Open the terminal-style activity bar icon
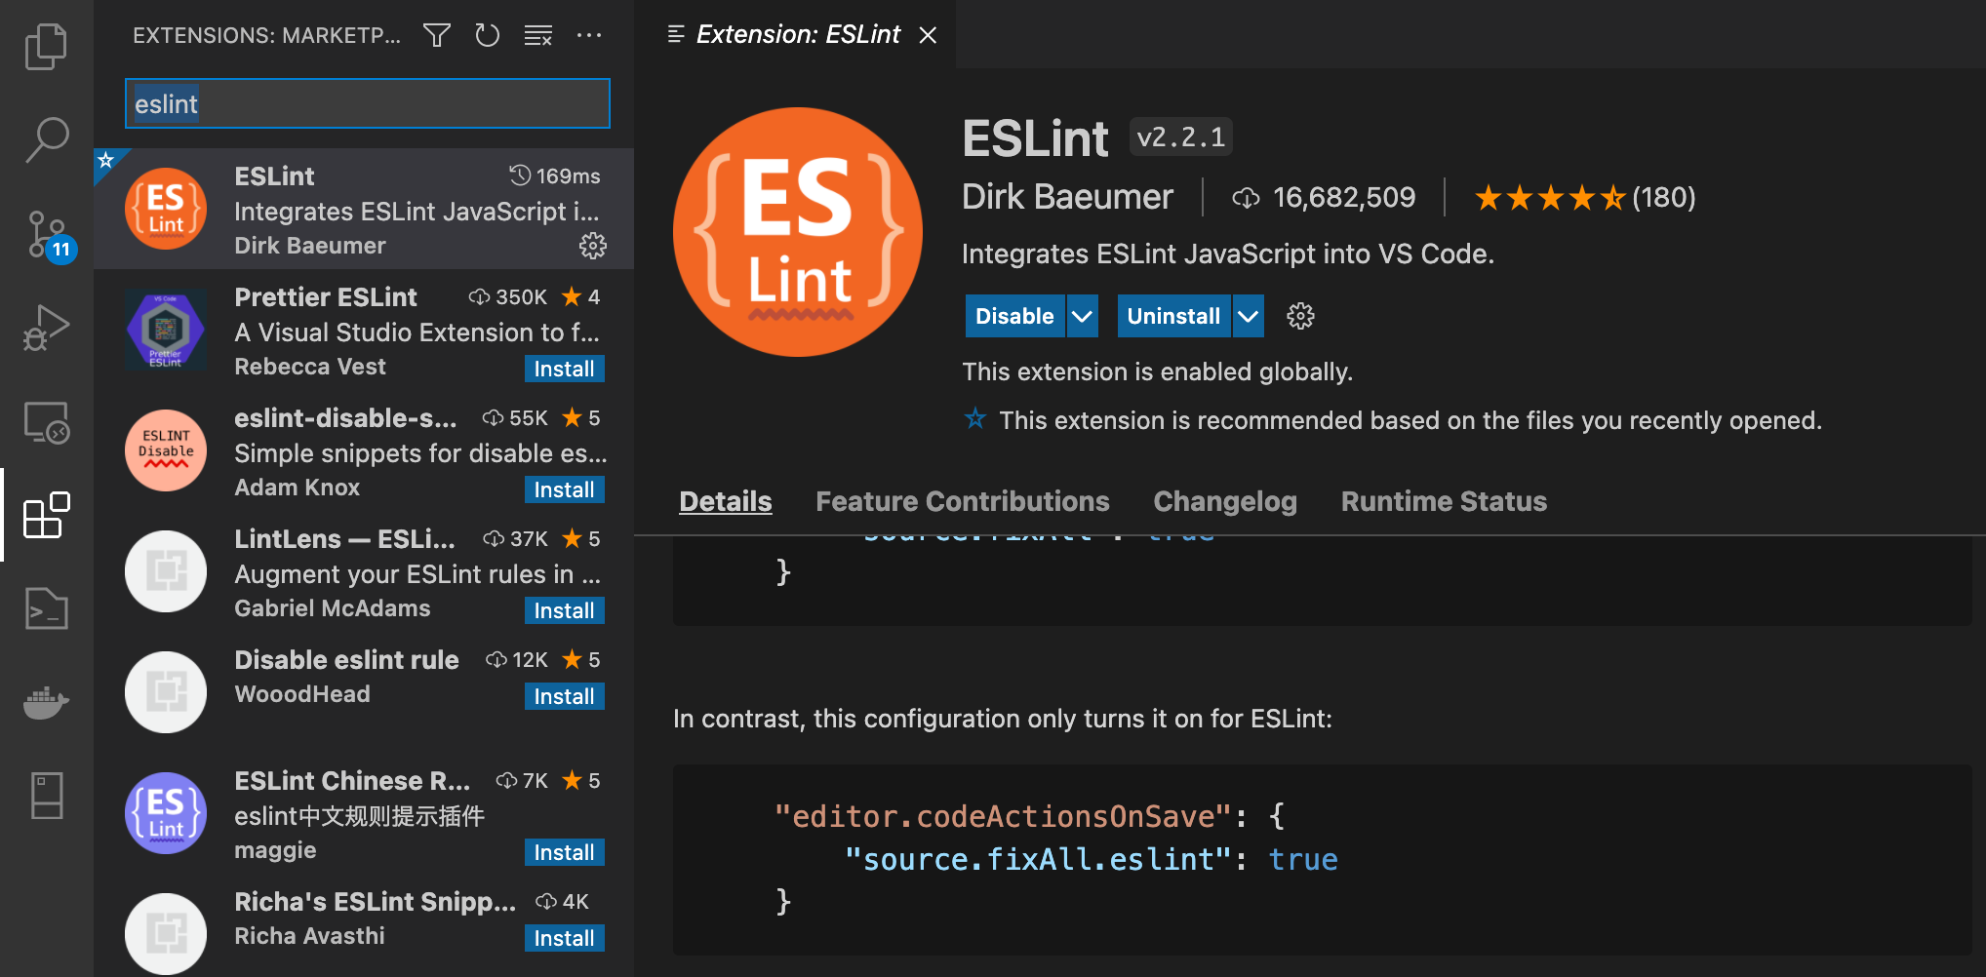 pos(46,608)
